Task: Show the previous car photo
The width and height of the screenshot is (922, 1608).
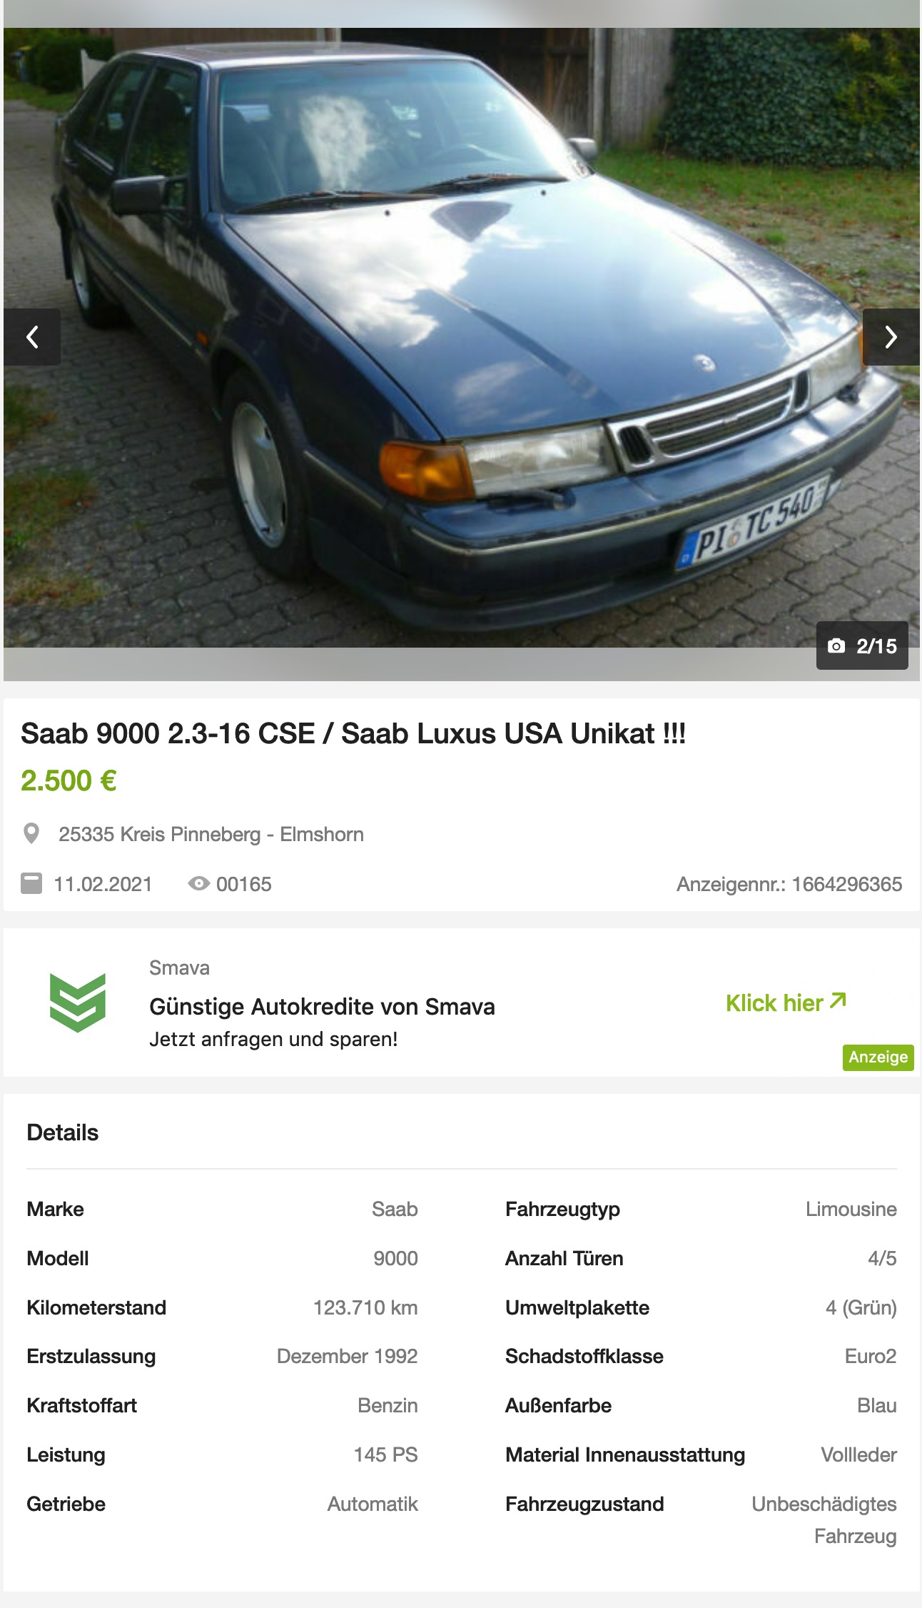Action: pyautogui.click(x=32, y=337)
